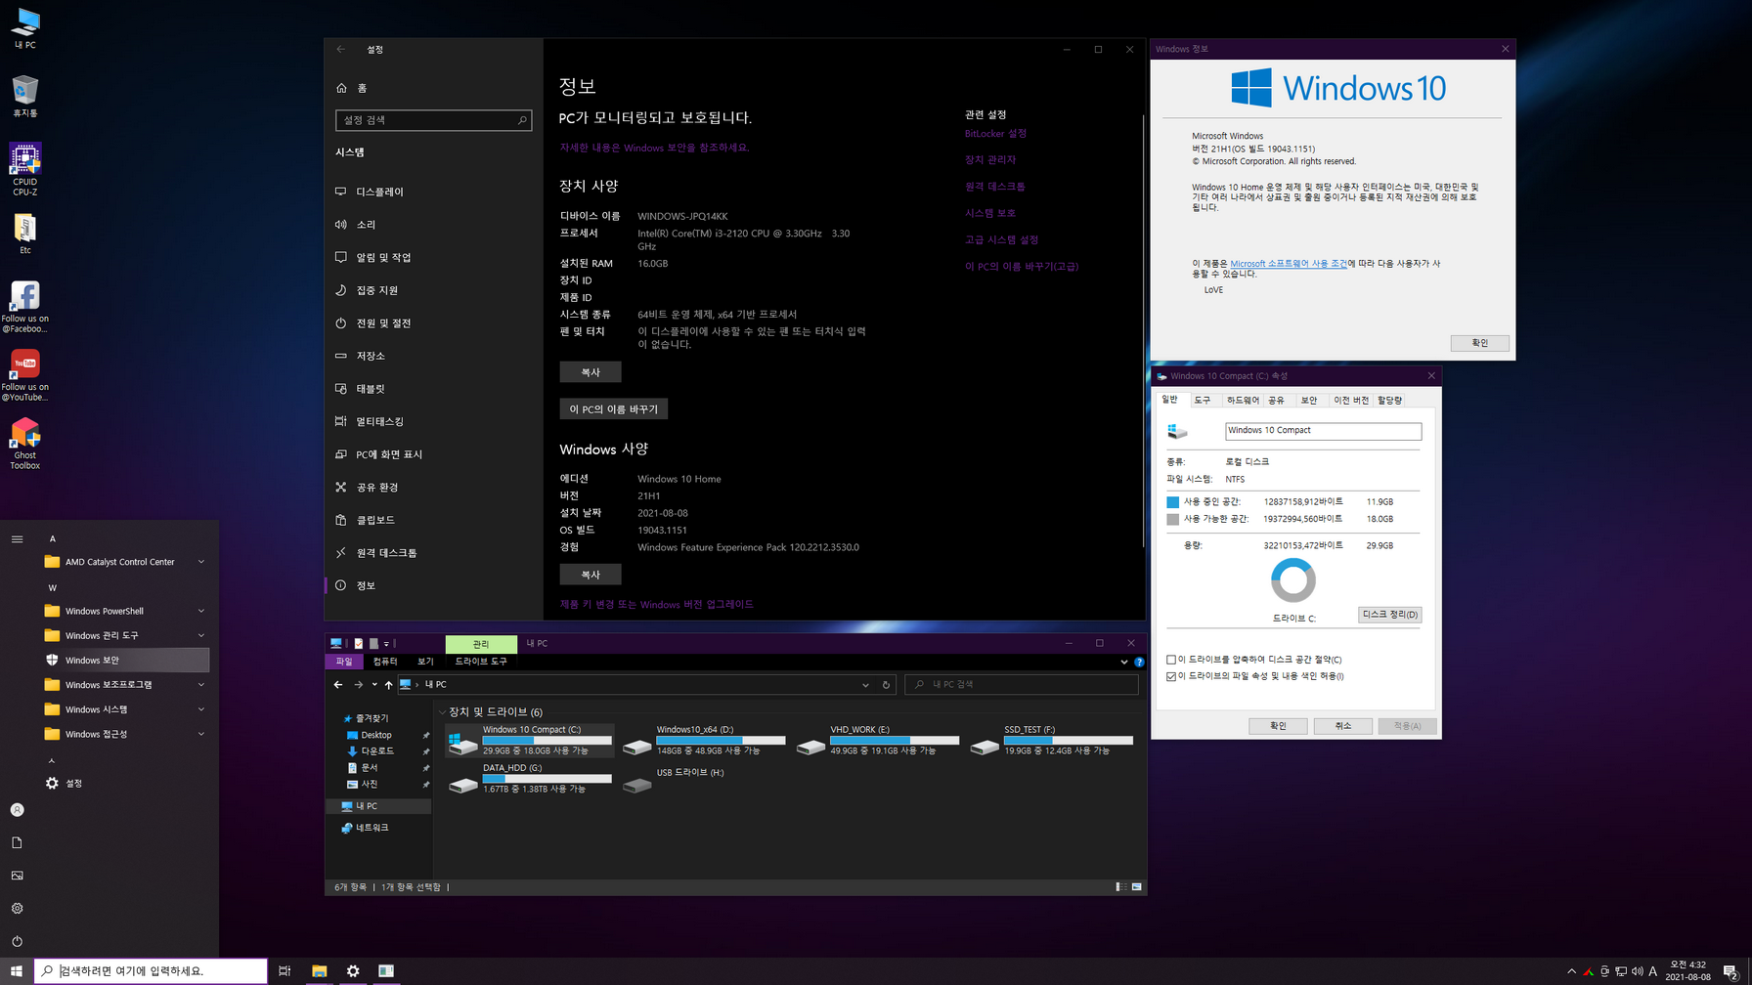Uncheck the allow file indexing checkbox
The image size is (1752, 985).
[x=1171, y=676]
